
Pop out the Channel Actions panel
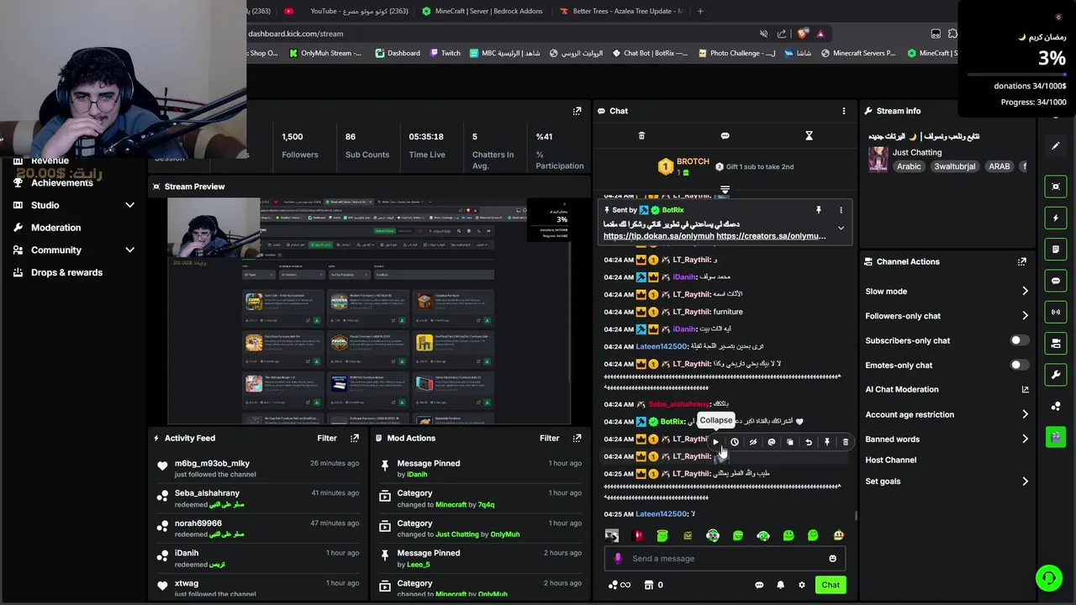click(1021, 261)
